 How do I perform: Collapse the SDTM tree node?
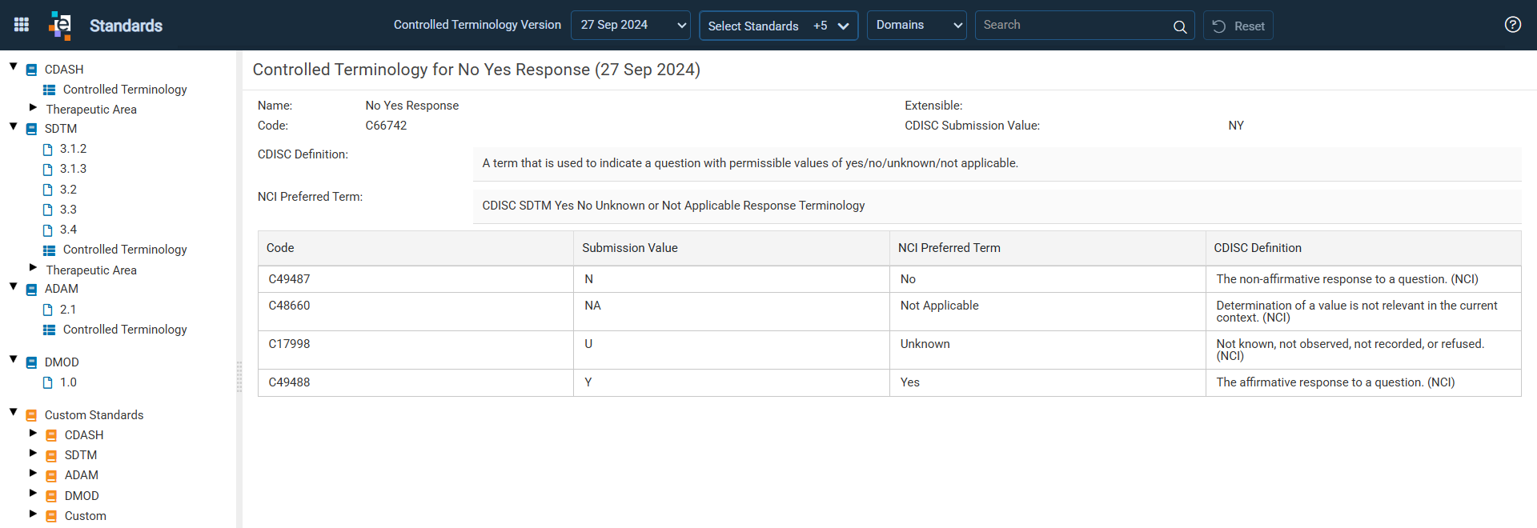click(14, 126)
